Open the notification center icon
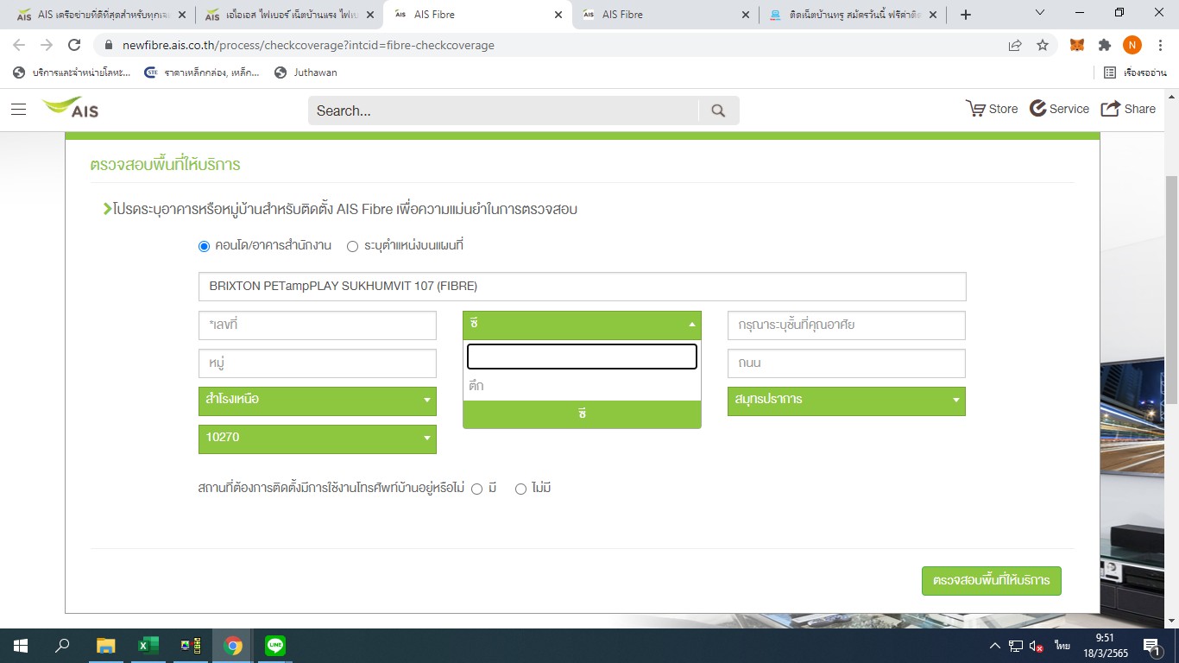This screenshot has width=1179, height=663. 1151,646
